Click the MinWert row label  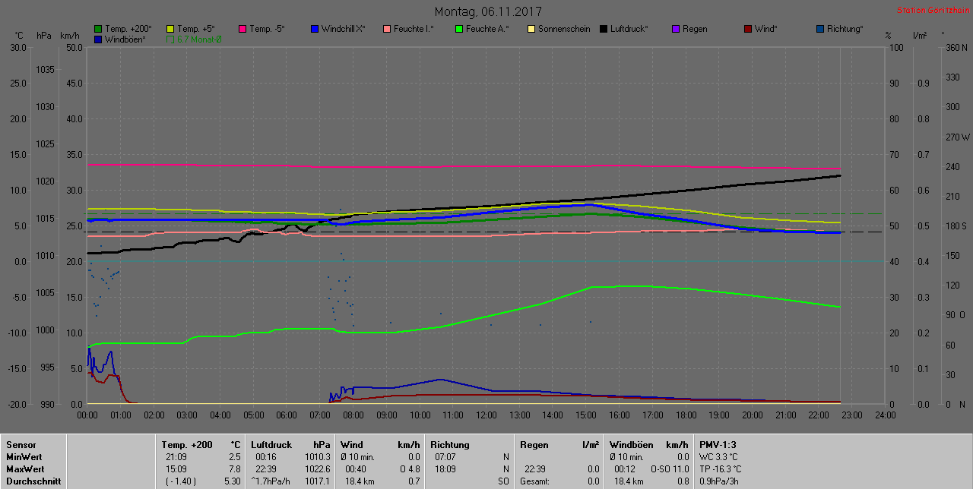24,457
